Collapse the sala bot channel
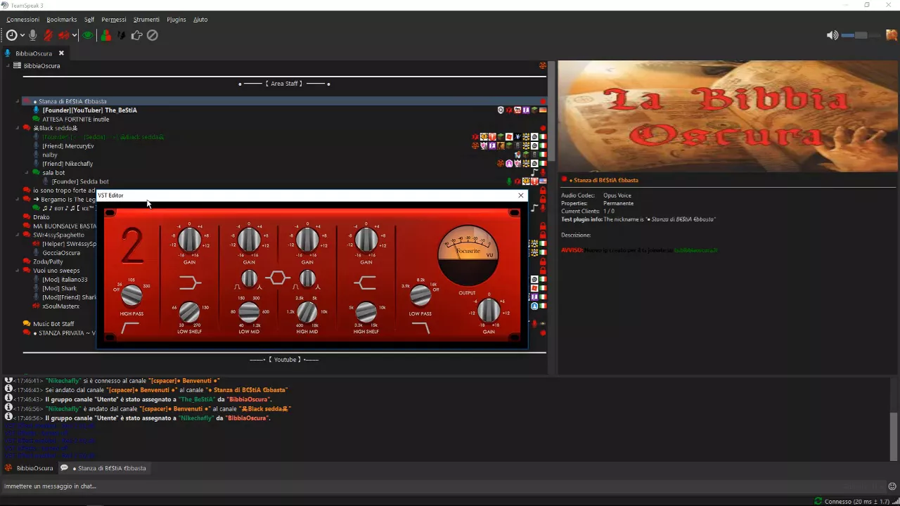Screen dimensions: 900x506 27,172
